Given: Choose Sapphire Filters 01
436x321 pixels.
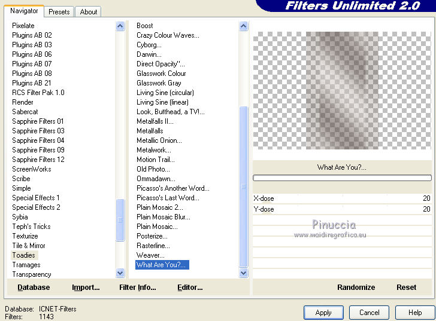Looking at the screenshot, I should 38,121.
